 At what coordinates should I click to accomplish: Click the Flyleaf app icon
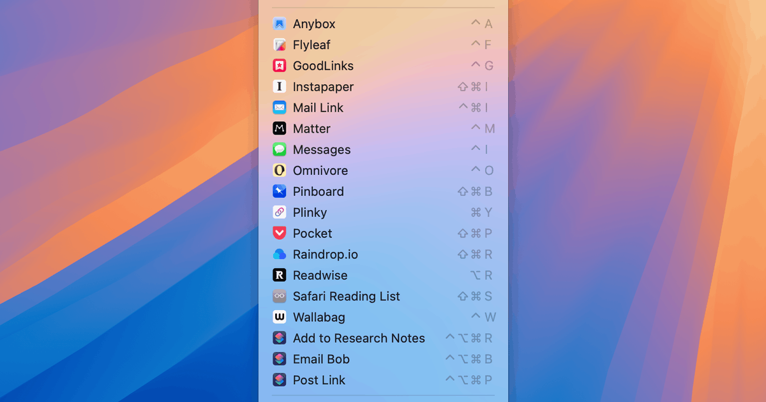tap(280, 45)
